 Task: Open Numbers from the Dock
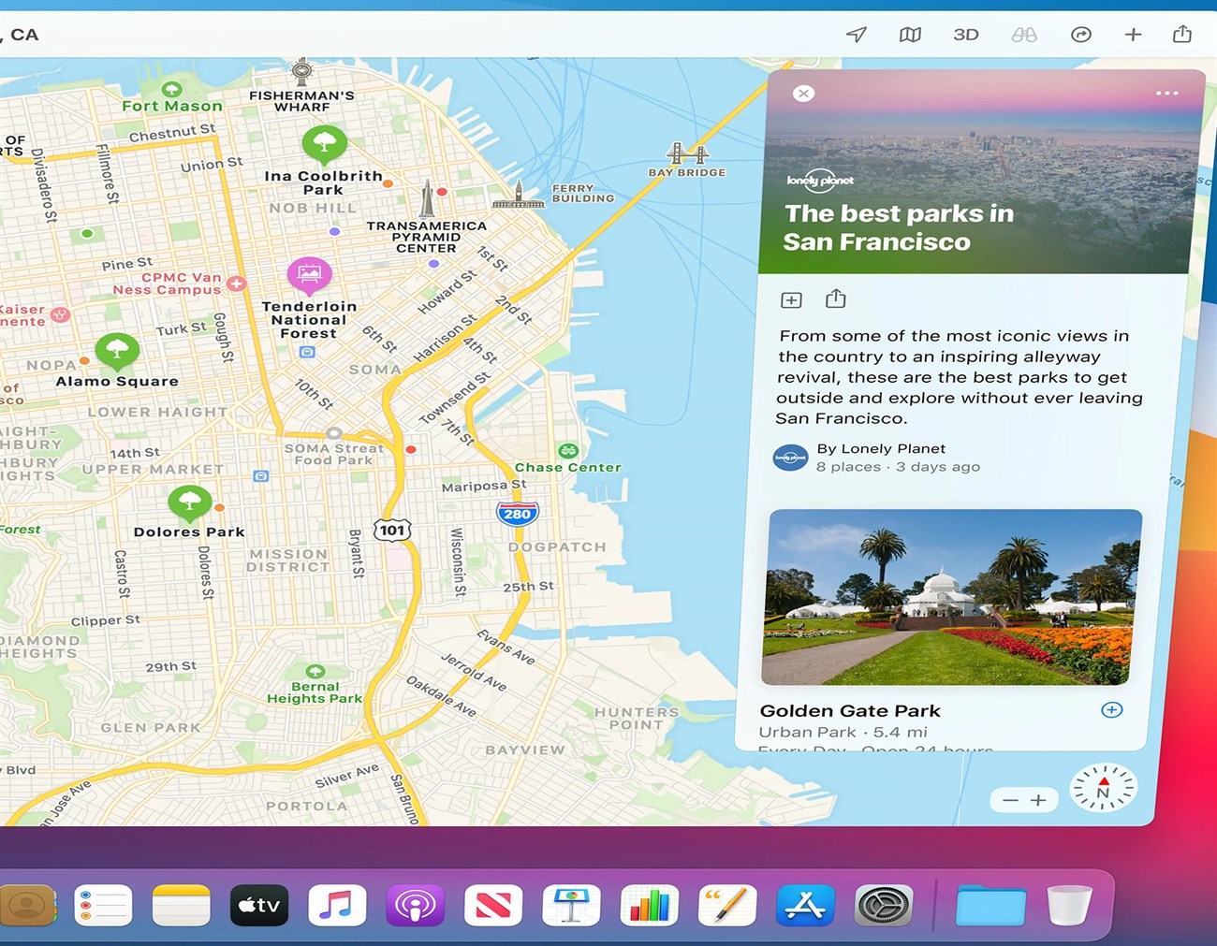pyautogui.click(x=649, y=905)
